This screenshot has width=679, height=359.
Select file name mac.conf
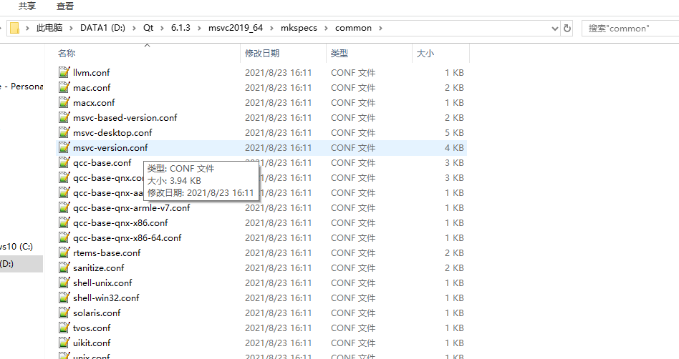pyautogui.click(x=92, y=88)
